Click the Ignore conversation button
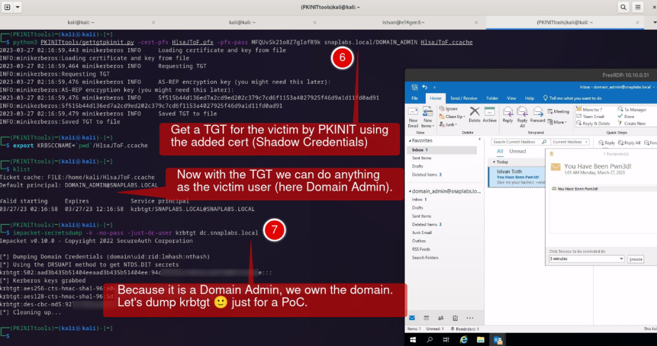 (x=448, y=109)
